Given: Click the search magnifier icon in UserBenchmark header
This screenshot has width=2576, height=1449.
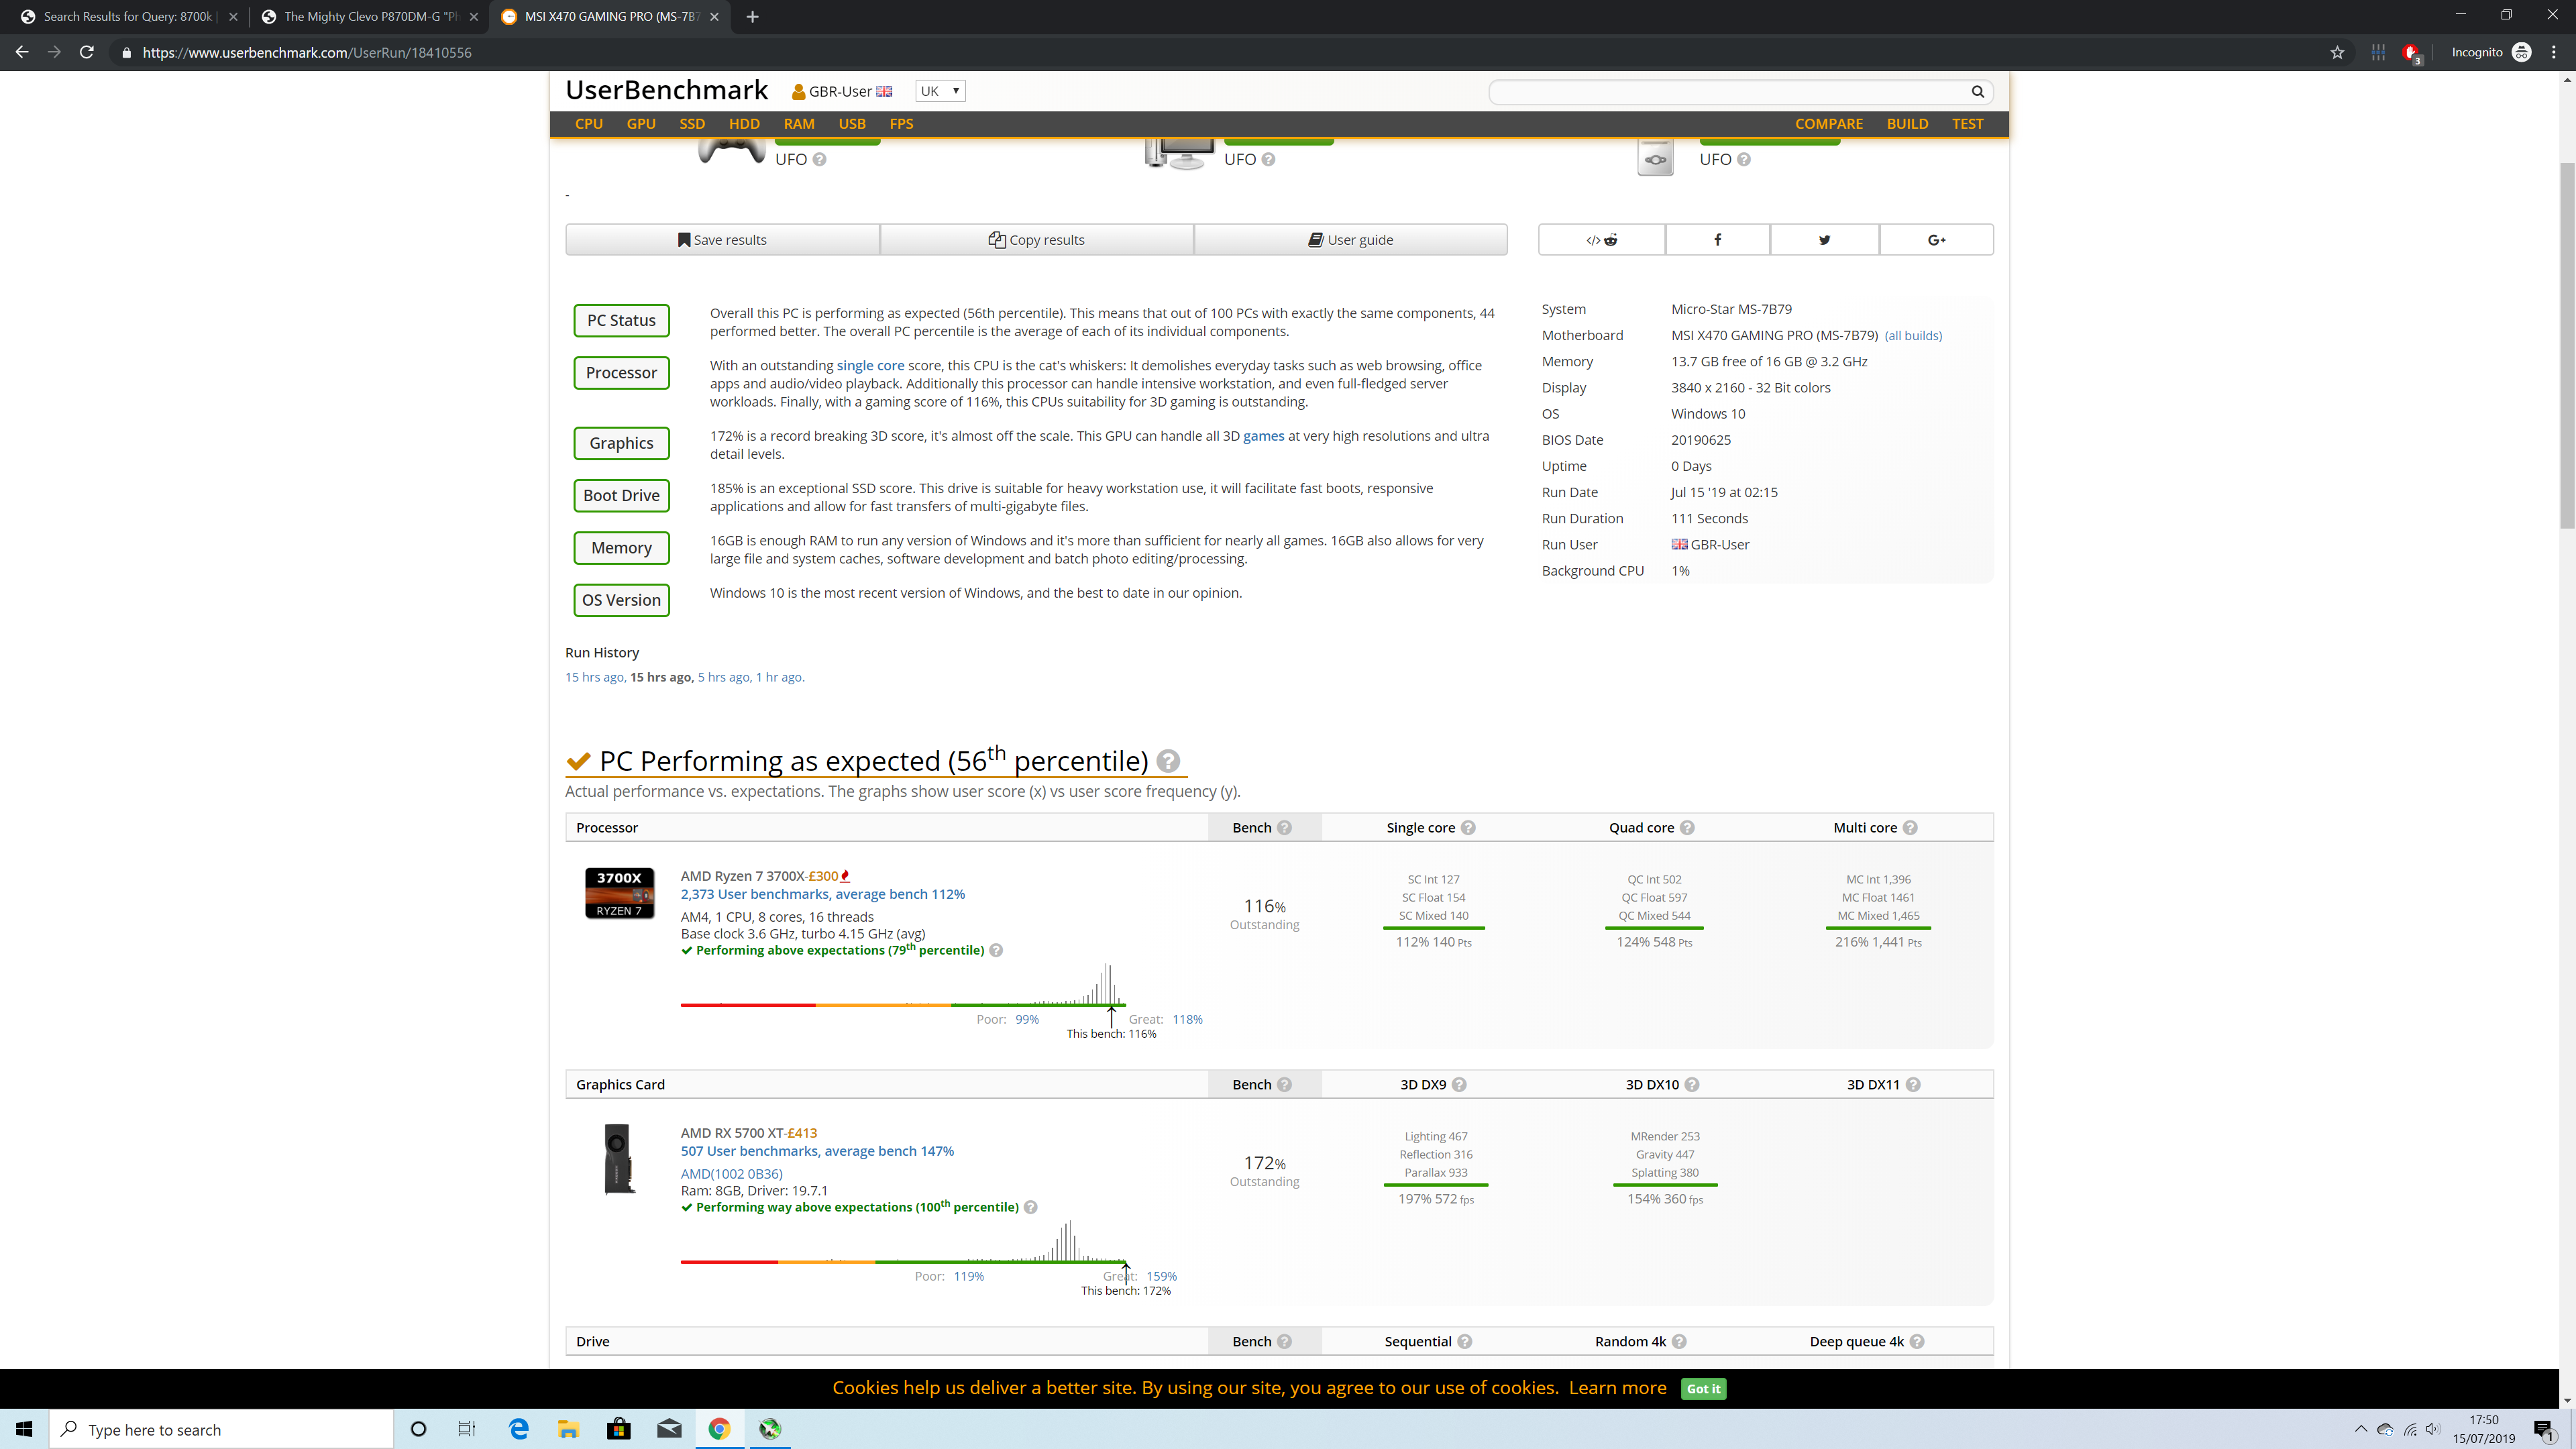Looking at the screenshot, I should click(x=1977, y=91).
